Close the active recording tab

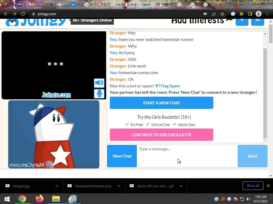pyautogui.click(x=51, y=5)
